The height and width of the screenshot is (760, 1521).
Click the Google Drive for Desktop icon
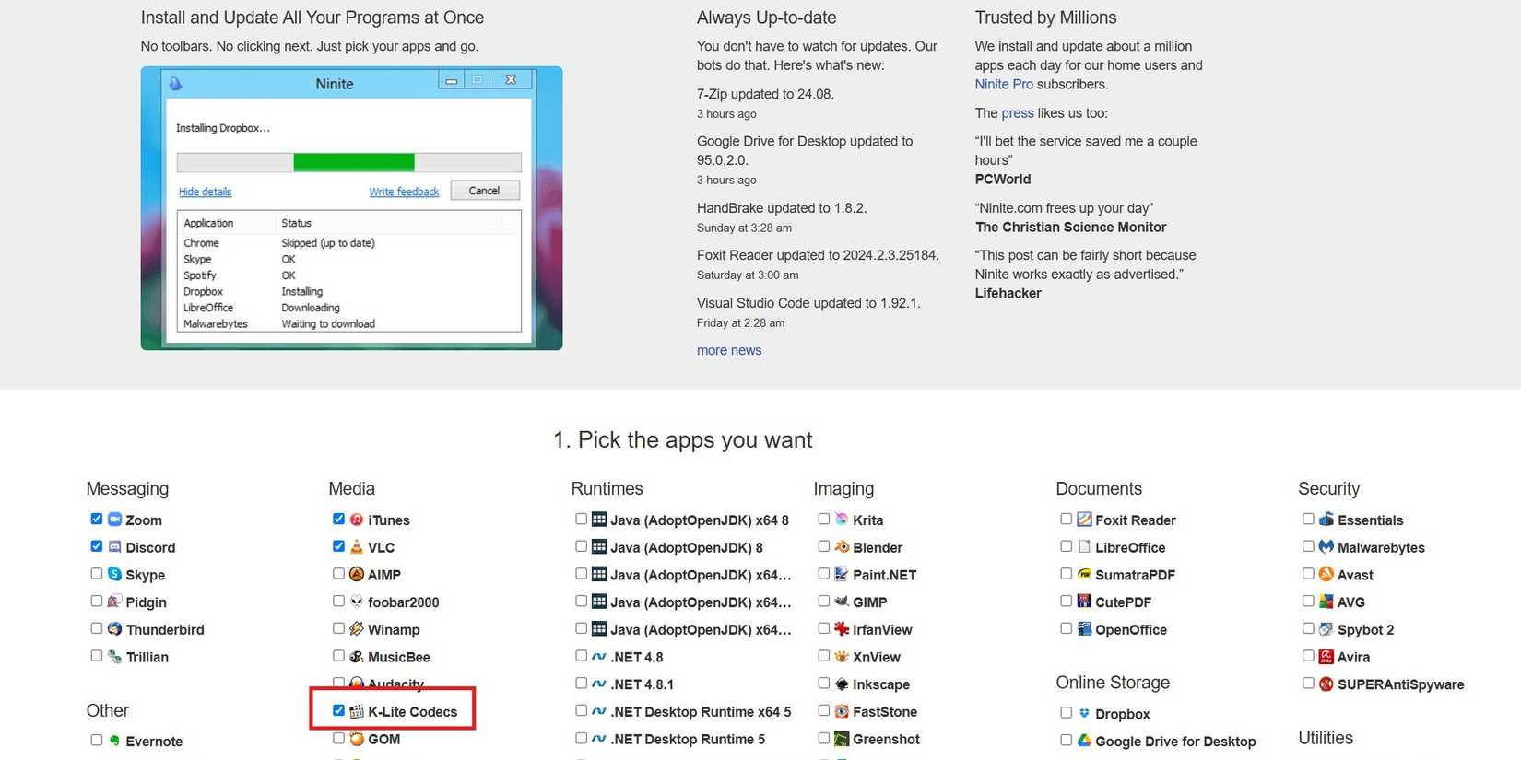pos(1084,741)
